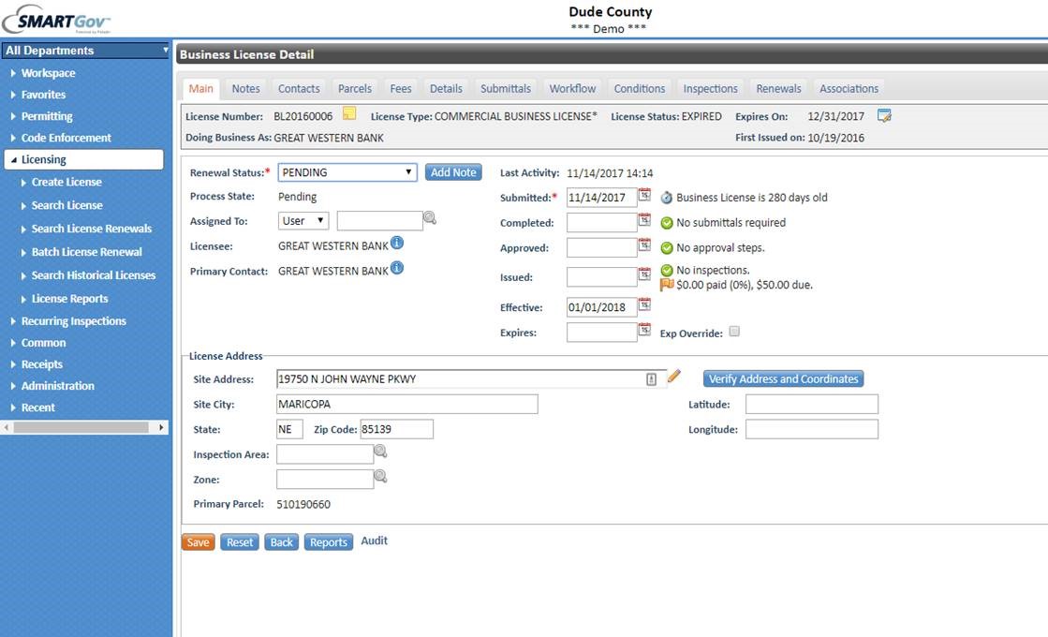Viewport: 1048px width, 637px height.
Task: Collapse the Licensing sidebar section
Action: point(14,160)
